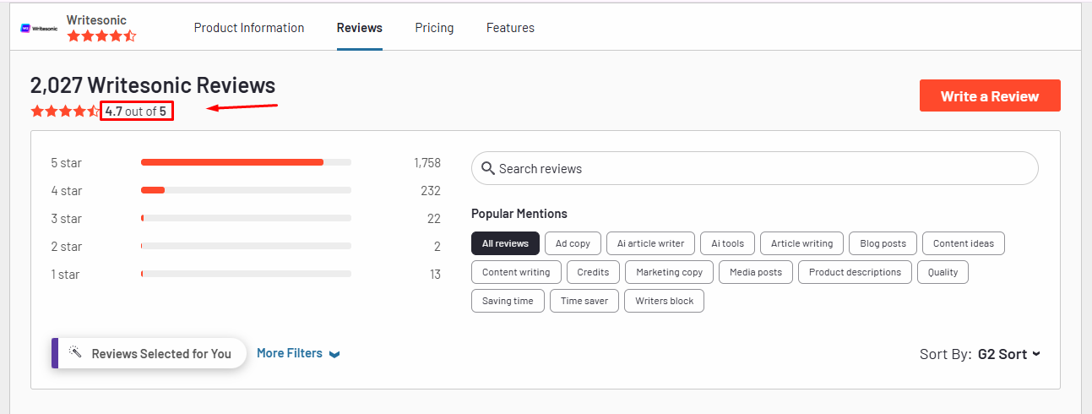Open the G2 Sort dropdown
Image resolution: width=1092 pixels, height=414 pixels.
[x=1008, y=354]
